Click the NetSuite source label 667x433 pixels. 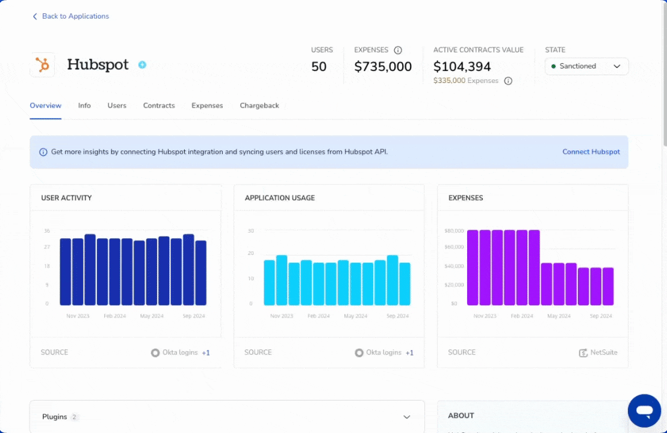(x=604, y=352)
